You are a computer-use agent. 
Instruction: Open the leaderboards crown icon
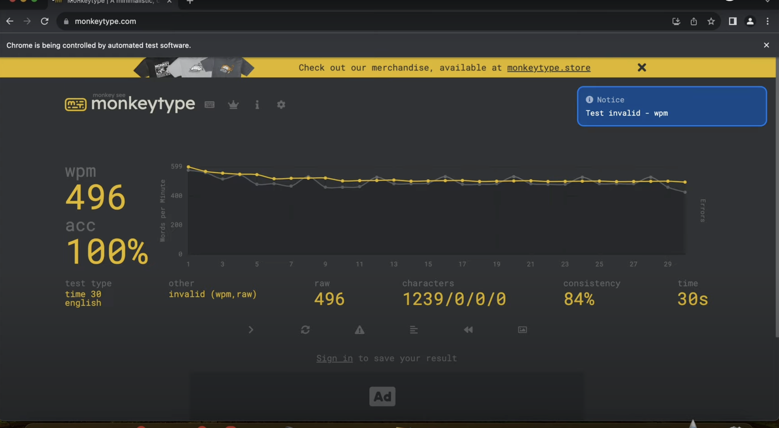coord(233,105)
